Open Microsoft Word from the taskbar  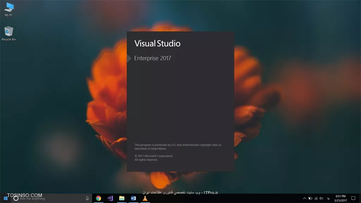(133, 198)
